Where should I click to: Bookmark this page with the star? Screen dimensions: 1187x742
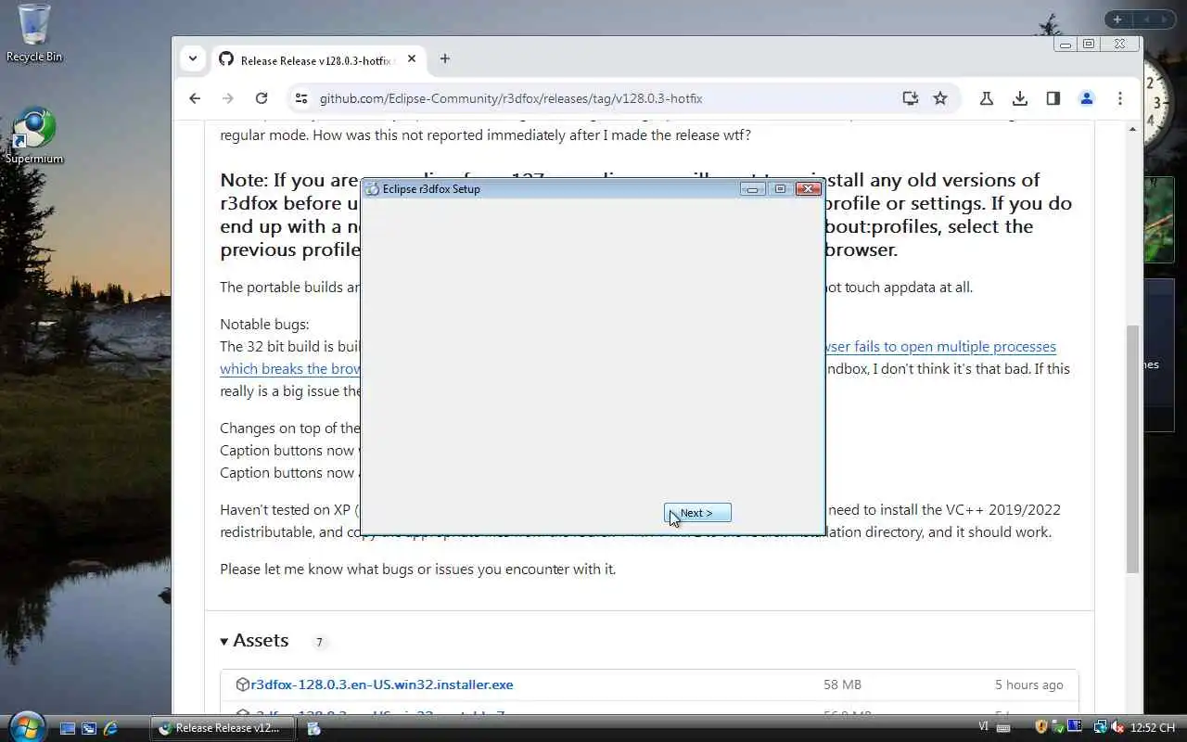click(940, 98)
